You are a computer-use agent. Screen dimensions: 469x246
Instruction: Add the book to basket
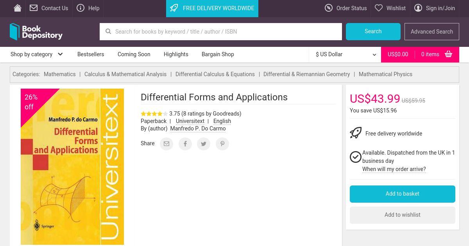403,194
